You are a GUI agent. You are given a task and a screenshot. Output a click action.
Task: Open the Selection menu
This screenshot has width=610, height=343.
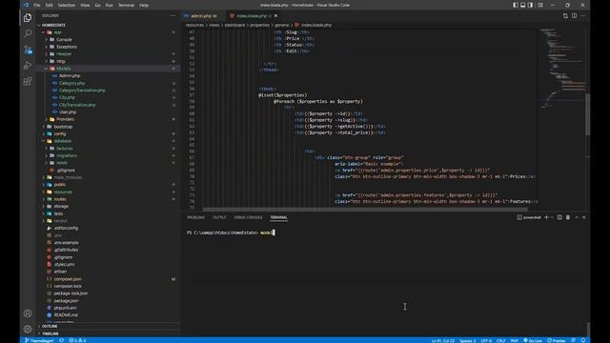tap(67, 5)
